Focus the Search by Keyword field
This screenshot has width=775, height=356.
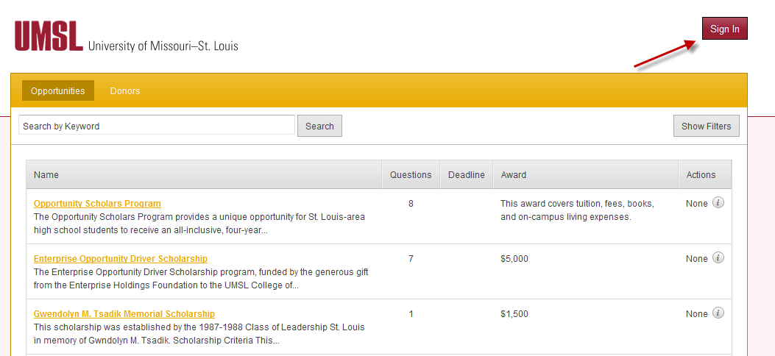click(157, 126)
